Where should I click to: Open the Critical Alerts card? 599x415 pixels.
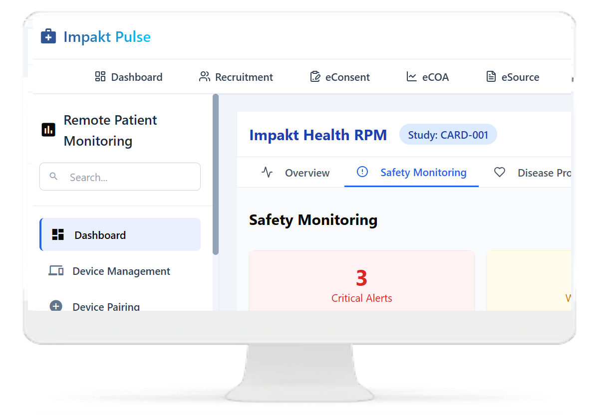[362, 281]
